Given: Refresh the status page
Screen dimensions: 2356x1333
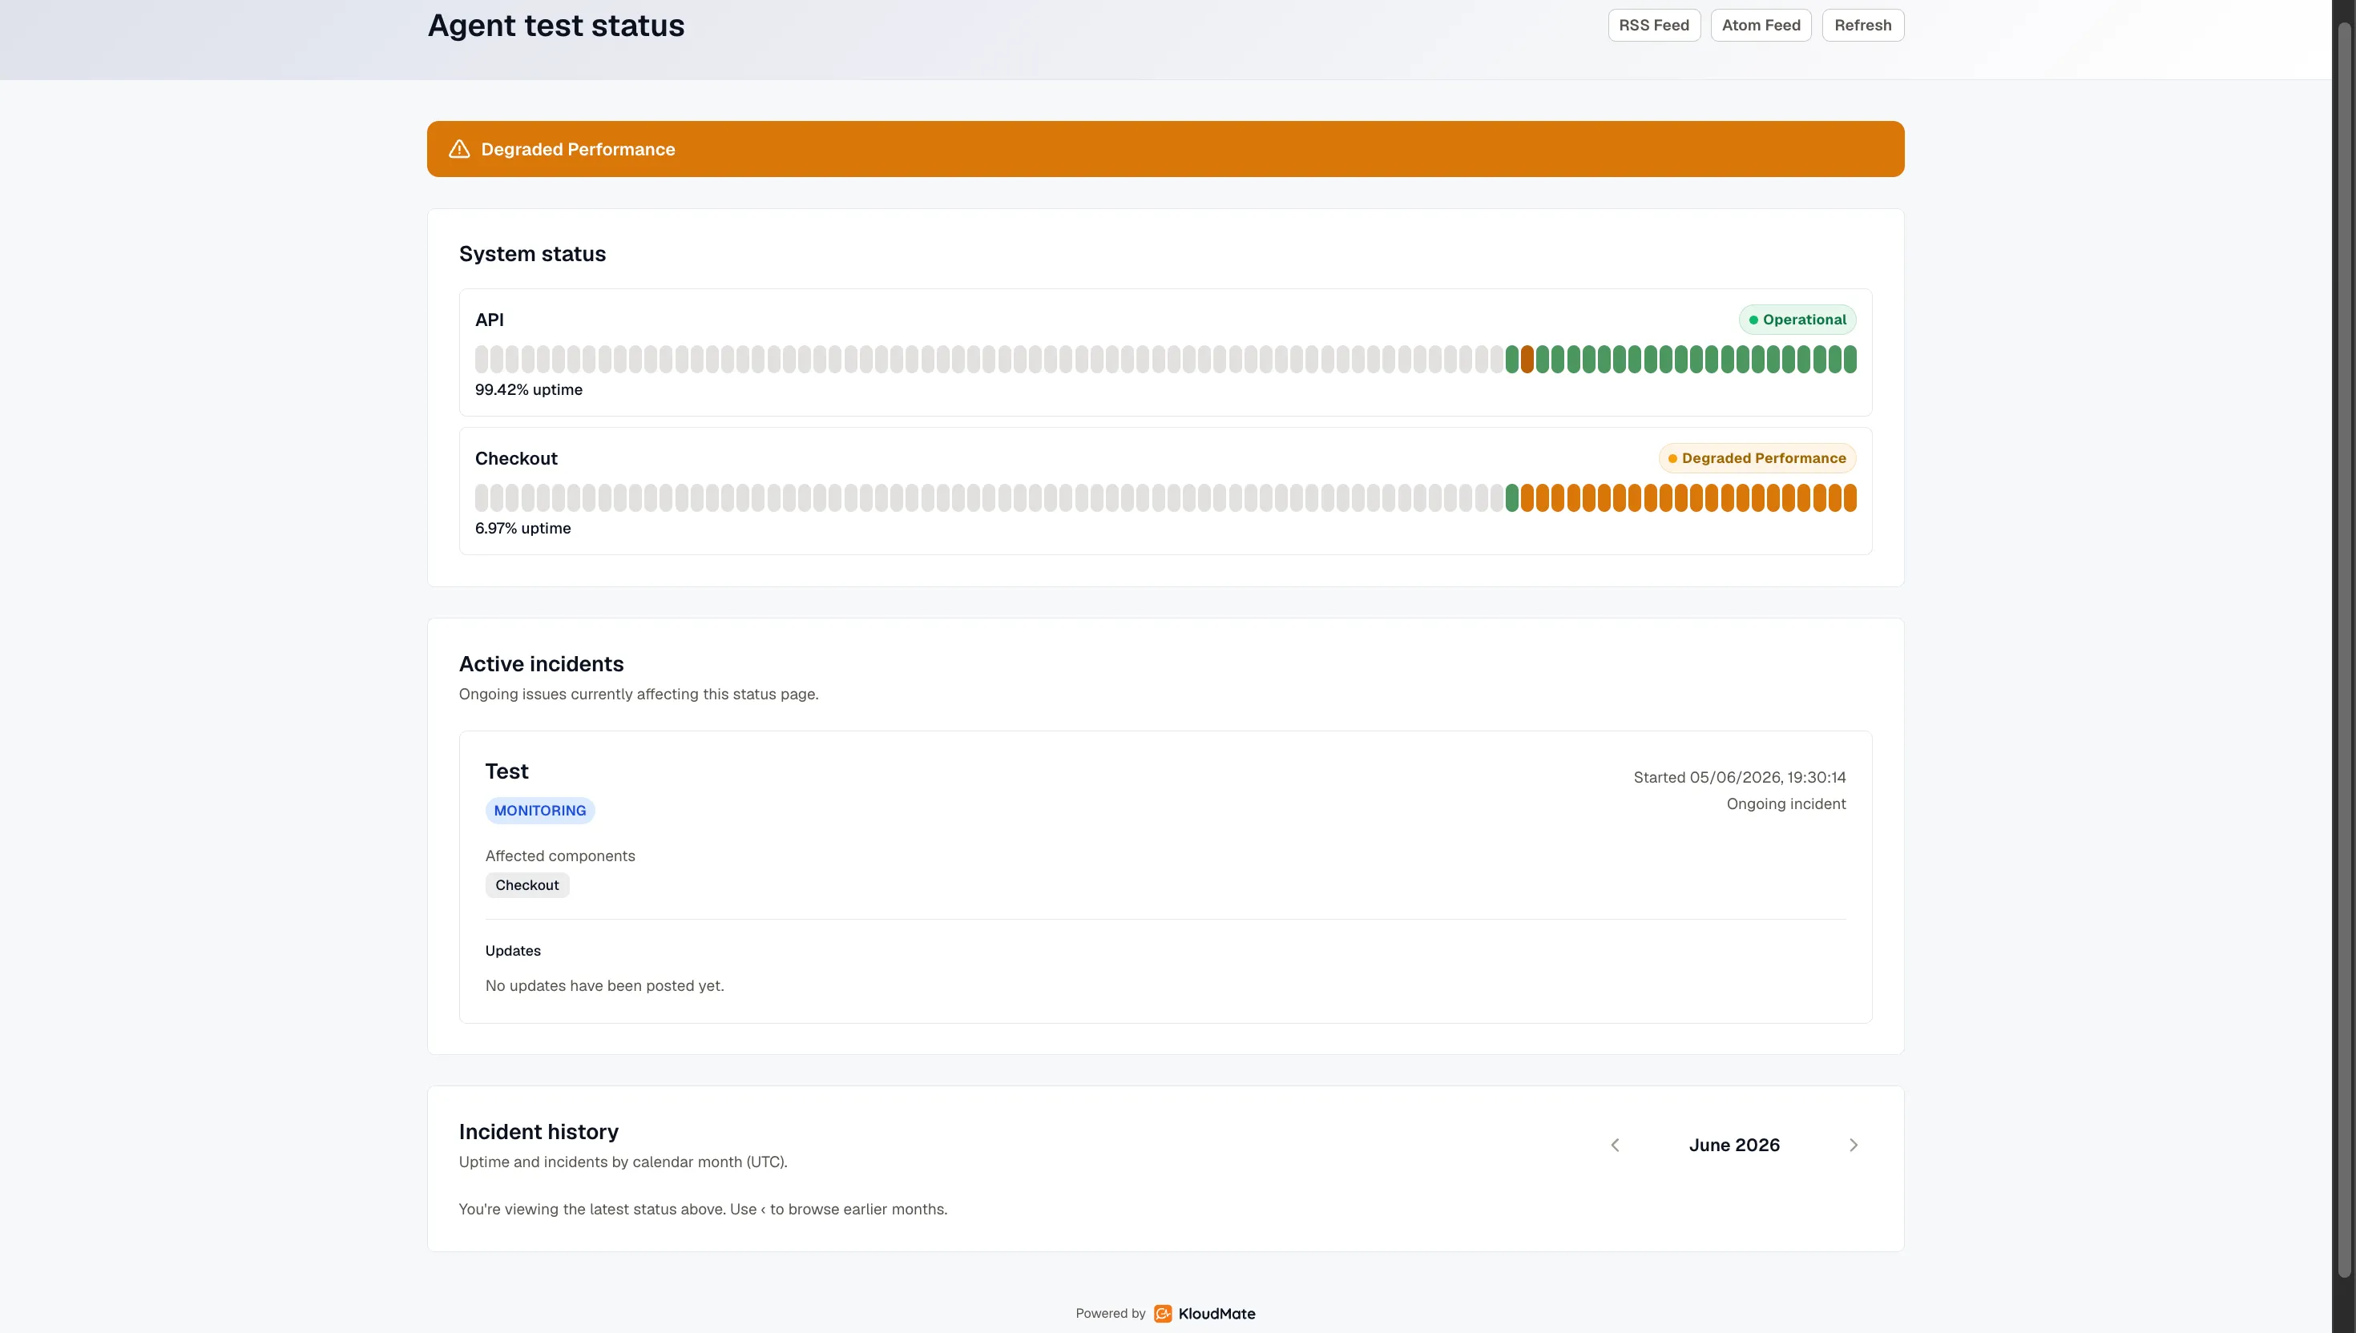Looking at the screenshot, I should [1862, 25].
